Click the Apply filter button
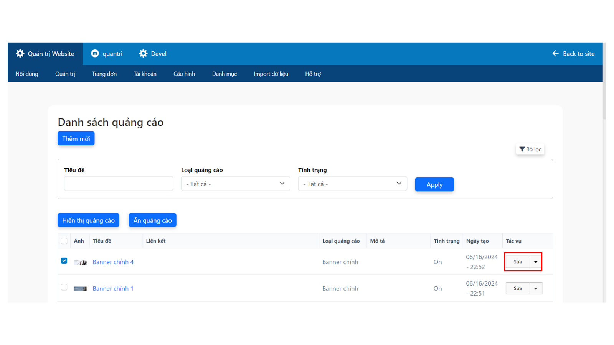The height and width of the screenshot is (345, 614). click(x=434, y=184)
